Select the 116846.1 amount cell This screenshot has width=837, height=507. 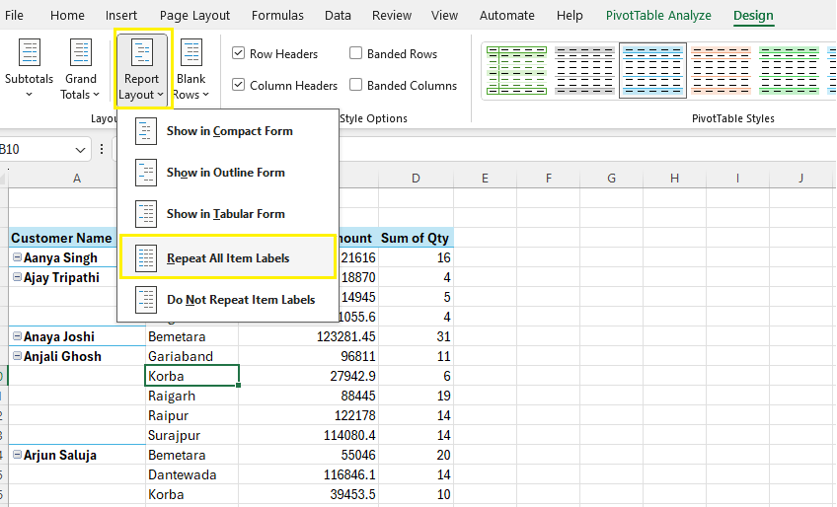click(x=309, y=475)
